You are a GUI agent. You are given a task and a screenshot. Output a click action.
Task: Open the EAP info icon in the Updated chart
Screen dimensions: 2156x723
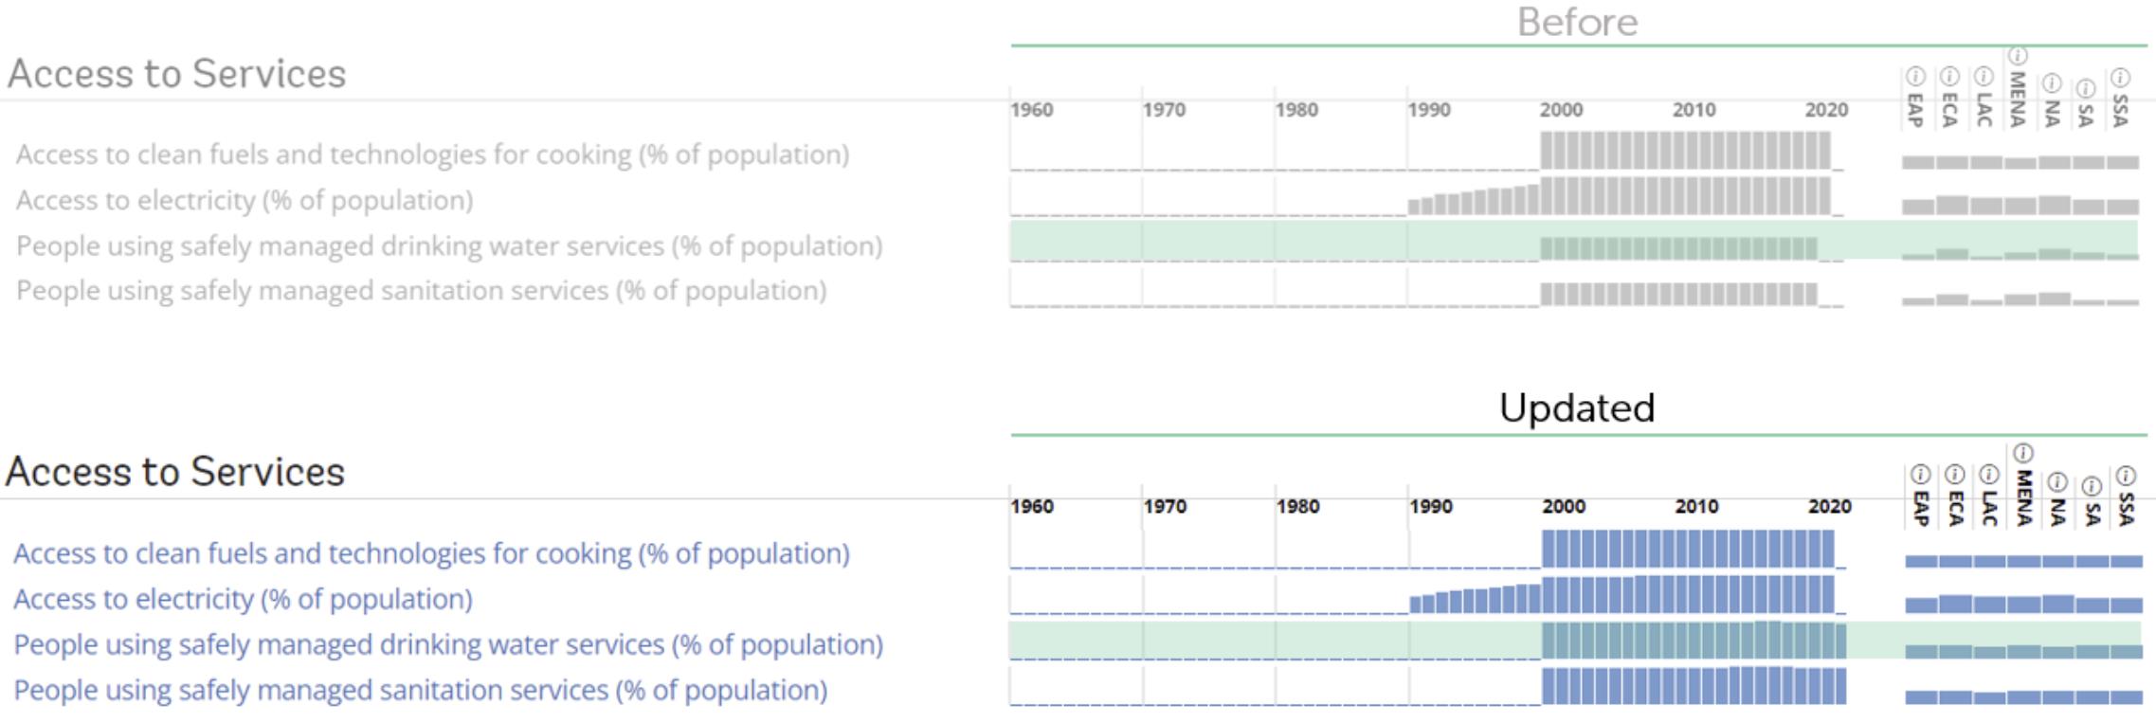pyautogui.click(x=1920, y=477)
